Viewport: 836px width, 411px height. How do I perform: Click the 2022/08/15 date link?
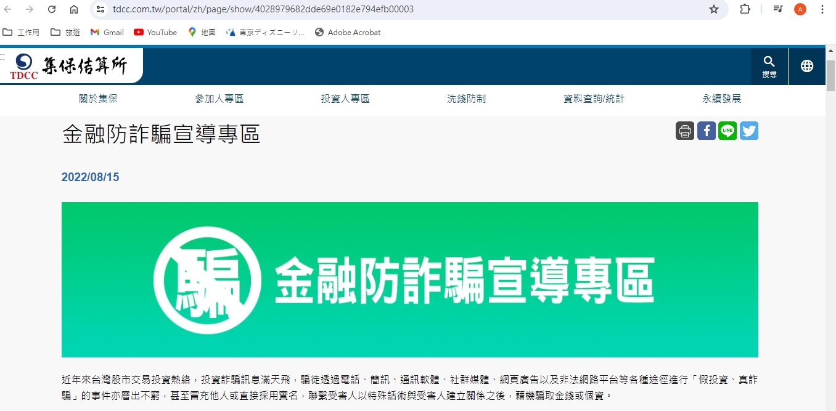tap(91, 177)
